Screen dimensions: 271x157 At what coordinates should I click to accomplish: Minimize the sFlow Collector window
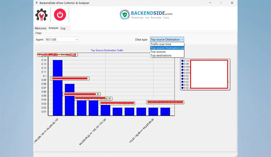tap(210, 3)
